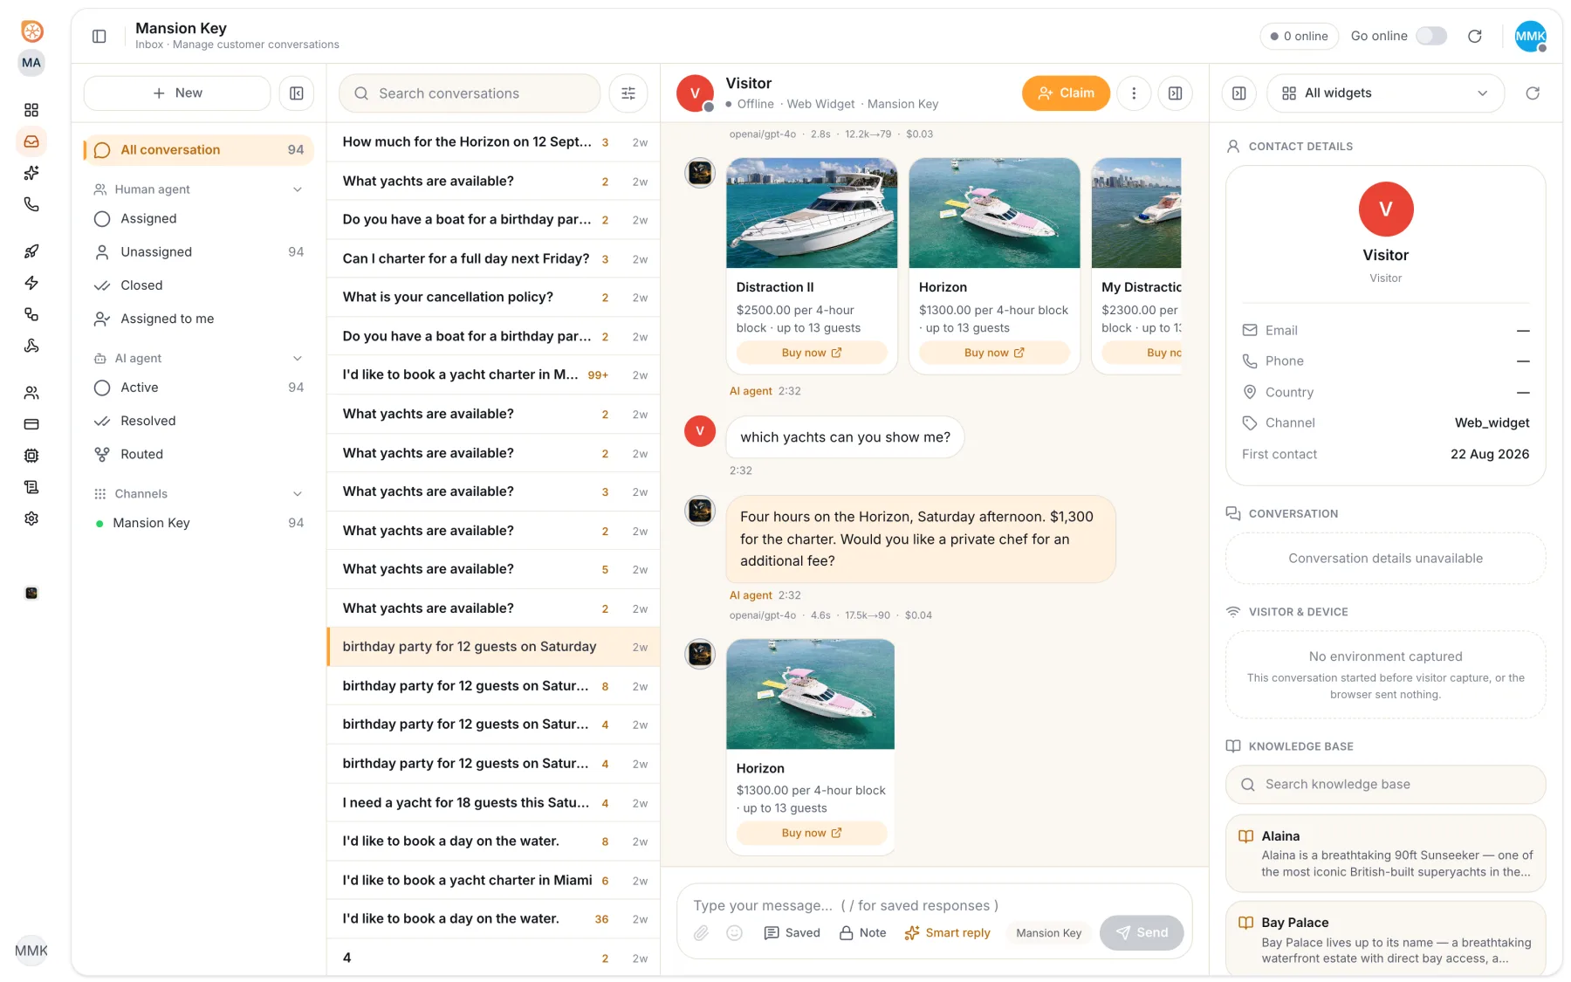
Task: Click the refresh icon in top header
Action: [x=1475, y=36]
